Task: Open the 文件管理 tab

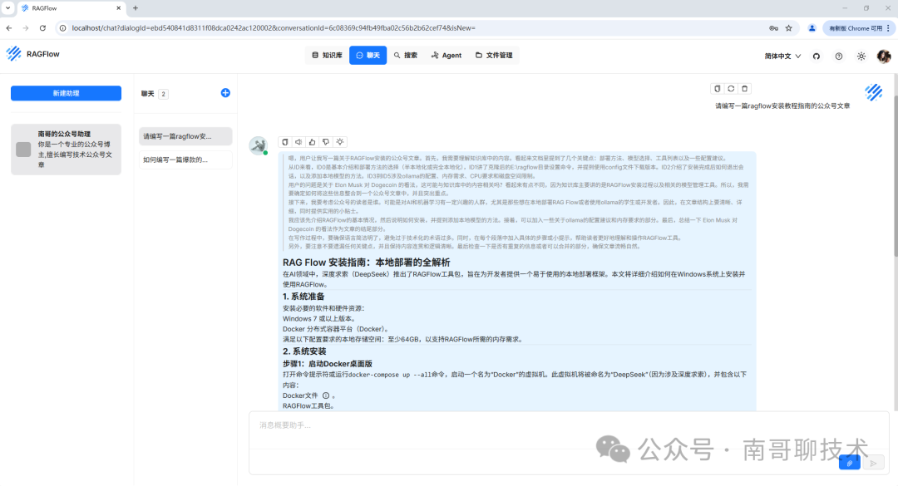Action: coord(494,56)
